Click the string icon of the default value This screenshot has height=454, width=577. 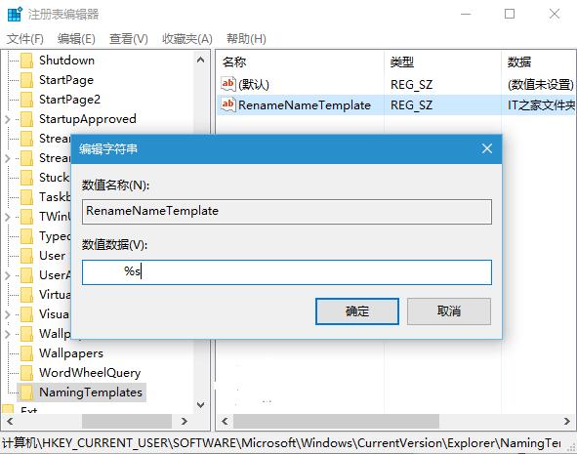click(x=228, y=84)
